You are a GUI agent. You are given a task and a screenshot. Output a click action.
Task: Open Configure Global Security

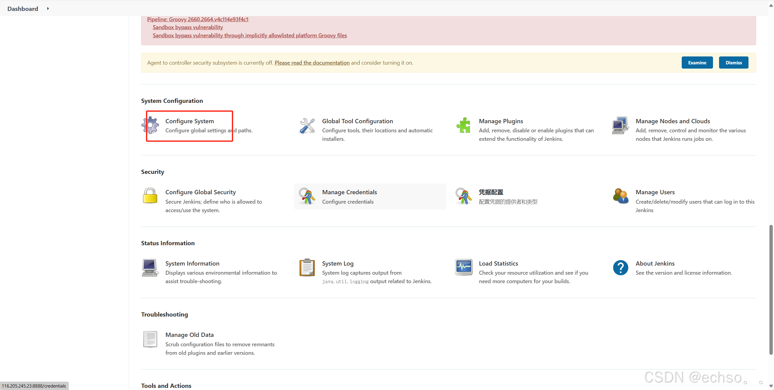(200, 192)
